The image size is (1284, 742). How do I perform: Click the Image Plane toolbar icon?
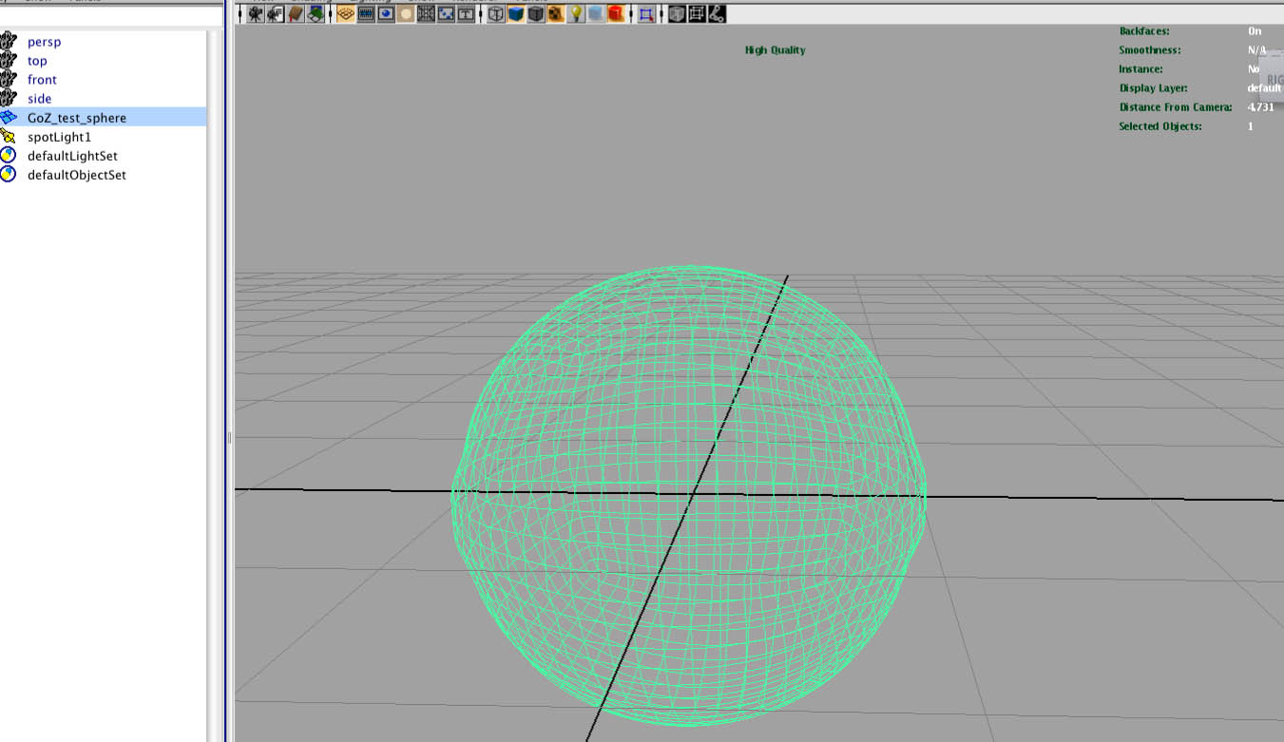point(316,14)
